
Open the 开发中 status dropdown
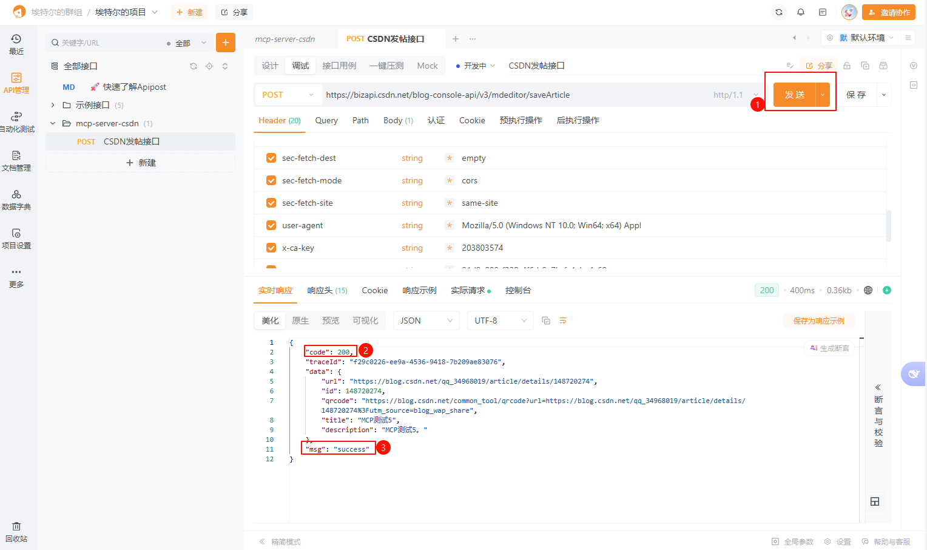click(x=476, y=66)
